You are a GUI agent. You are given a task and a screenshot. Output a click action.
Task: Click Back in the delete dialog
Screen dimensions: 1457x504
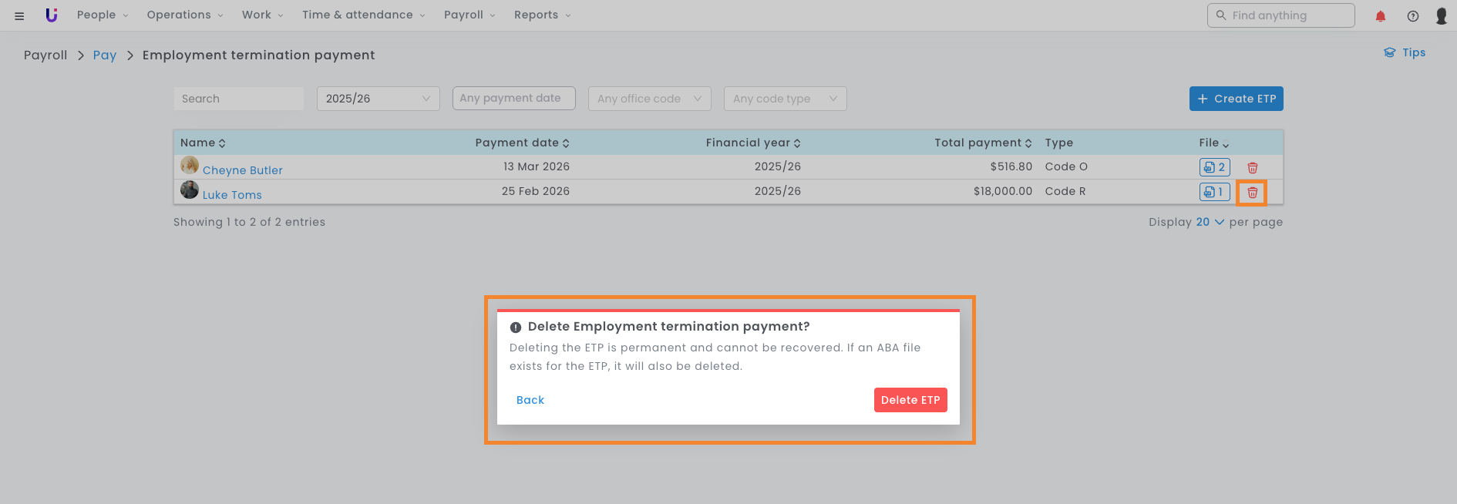[x=530, y=400]
